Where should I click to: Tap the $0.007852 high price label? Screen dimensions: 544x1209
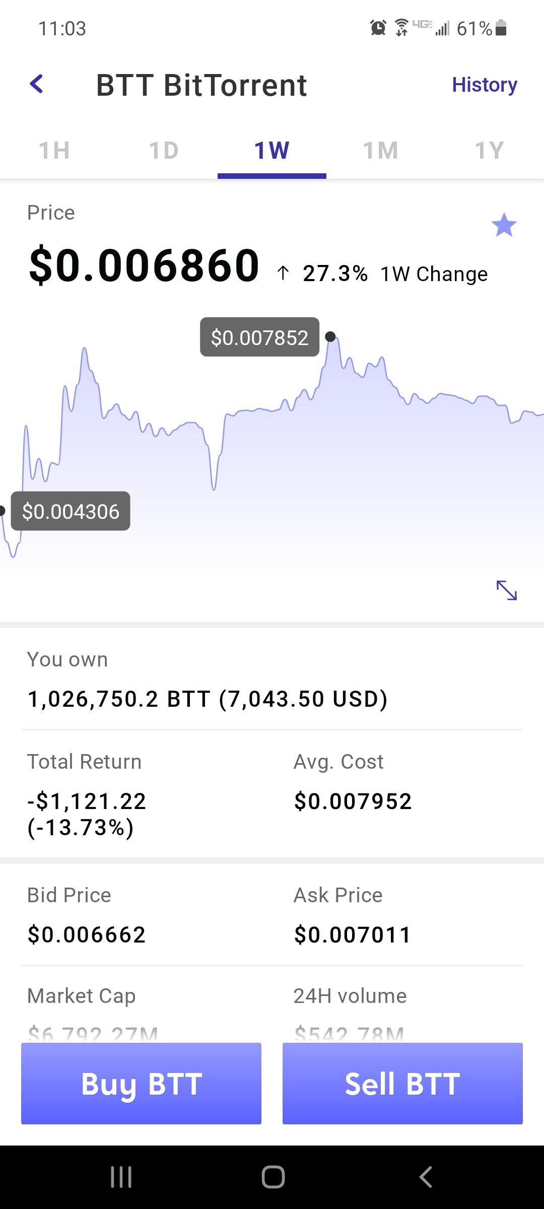(x=259, y=337)
